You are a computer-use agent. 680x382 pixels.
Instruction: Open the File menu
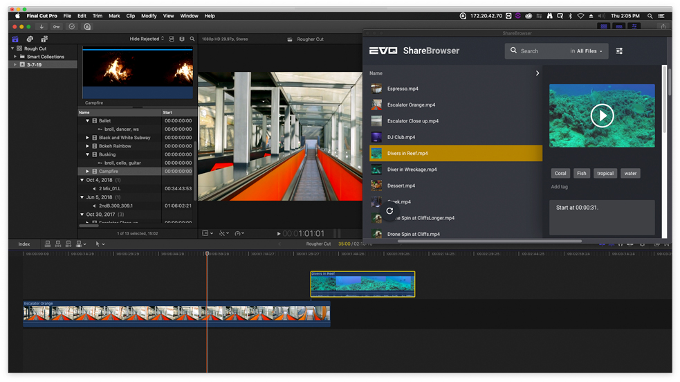point(67,16)
